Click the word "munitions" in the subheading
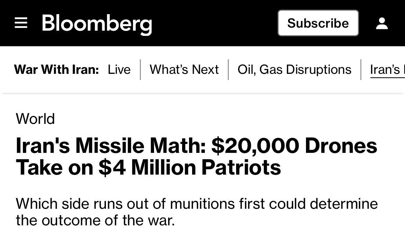Viewport: 405px width, 245px height. 202,204
